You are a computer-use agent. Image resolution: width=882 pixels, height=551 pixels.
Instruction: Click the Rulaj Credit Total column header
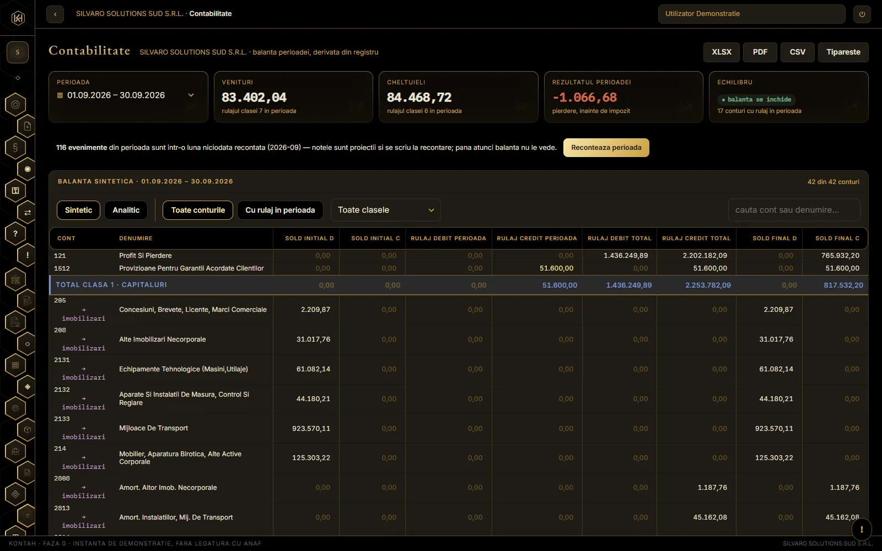696,239
